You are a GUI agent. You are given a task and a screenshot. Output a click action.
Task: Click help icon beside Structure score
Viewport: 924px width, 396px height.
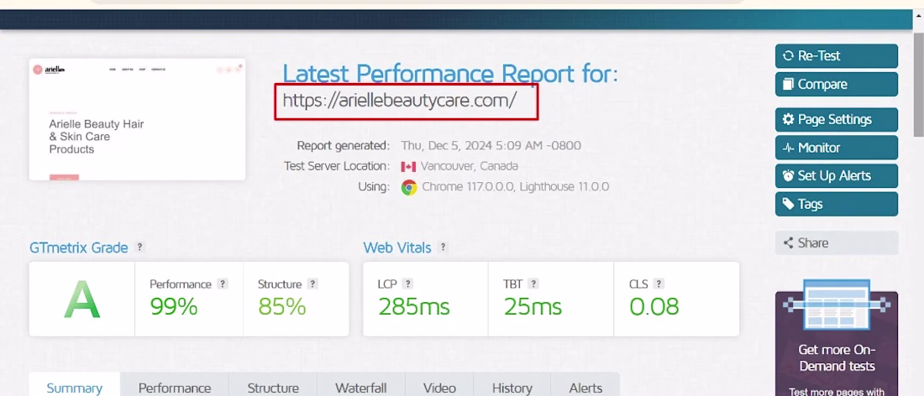coord(313,284)
